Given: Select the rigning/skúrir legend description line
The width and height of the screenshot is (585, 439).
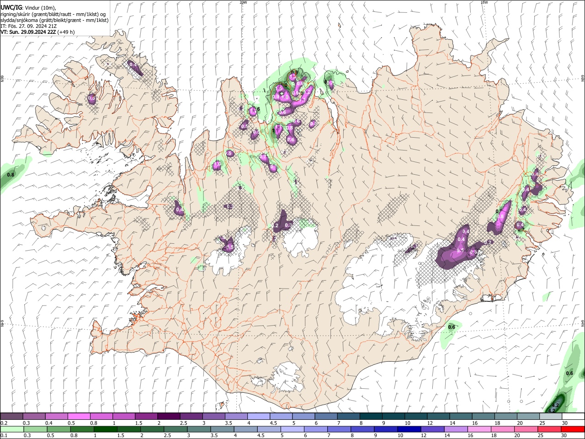Looking at the screenshot, I should [53, 14].
